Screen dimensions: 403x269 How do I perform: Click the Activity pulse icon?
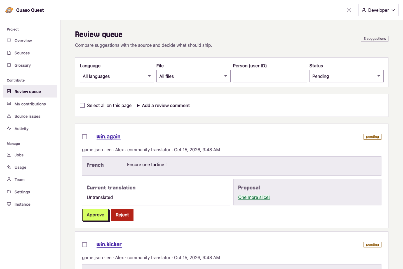(9, 128)
